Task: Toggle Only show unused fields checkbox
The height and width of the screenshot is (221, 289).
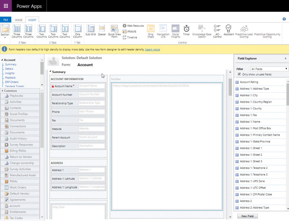Action: click(239, 74)
